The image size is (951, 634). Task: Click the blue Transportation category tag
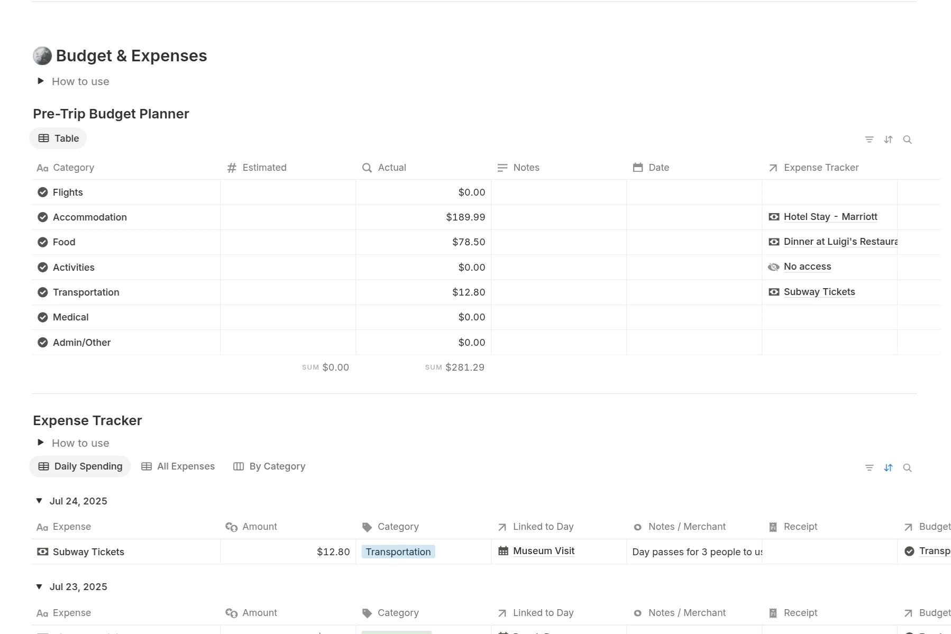tap(398, 552)
